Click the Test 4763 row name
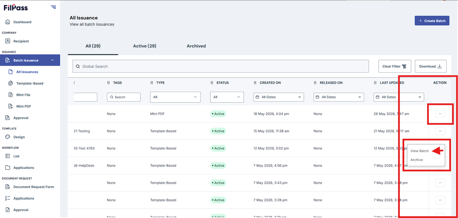Image resolution: width=458 pixels, height=218 pixels. (x=84, y=148)
